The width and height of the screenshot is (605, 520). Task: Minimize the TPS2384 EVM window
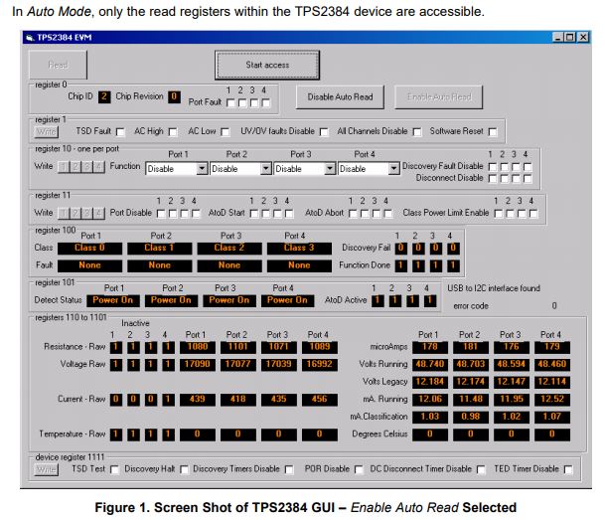point(558,38)
